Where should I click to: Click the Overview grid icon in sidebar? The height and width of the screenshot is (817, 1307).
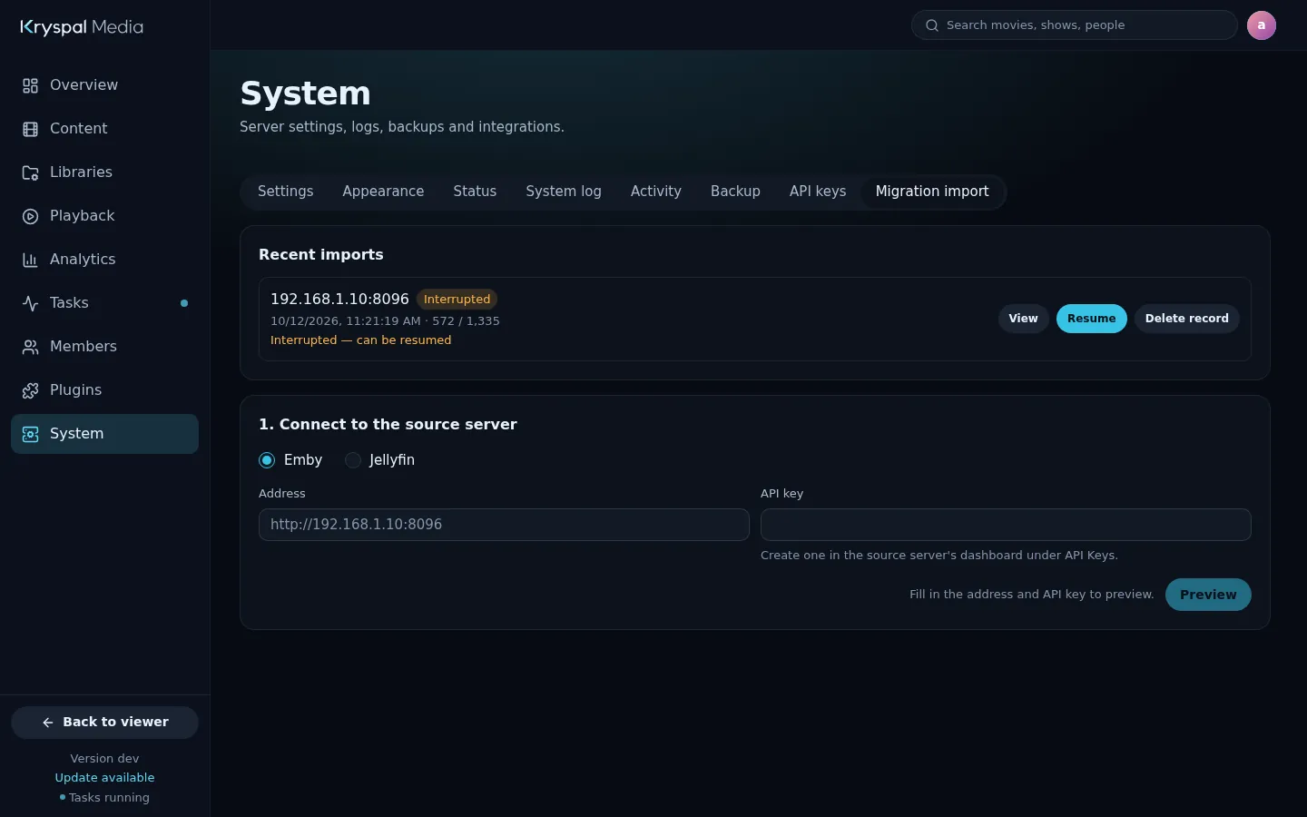pyautogui.click(x=30, y=85)
